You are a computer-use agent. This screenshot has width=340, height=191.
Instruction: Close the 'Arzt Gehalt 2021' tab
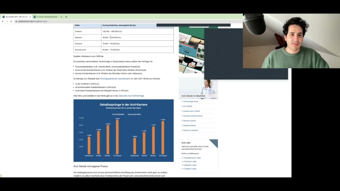click(x=30, y=17)
